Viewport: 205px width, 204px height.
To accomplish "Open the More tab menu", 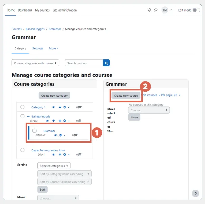I will (x=53, y=48).
